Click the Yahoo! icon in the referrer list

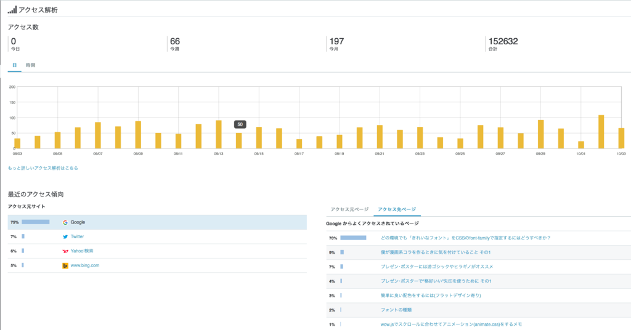(65, 251)
